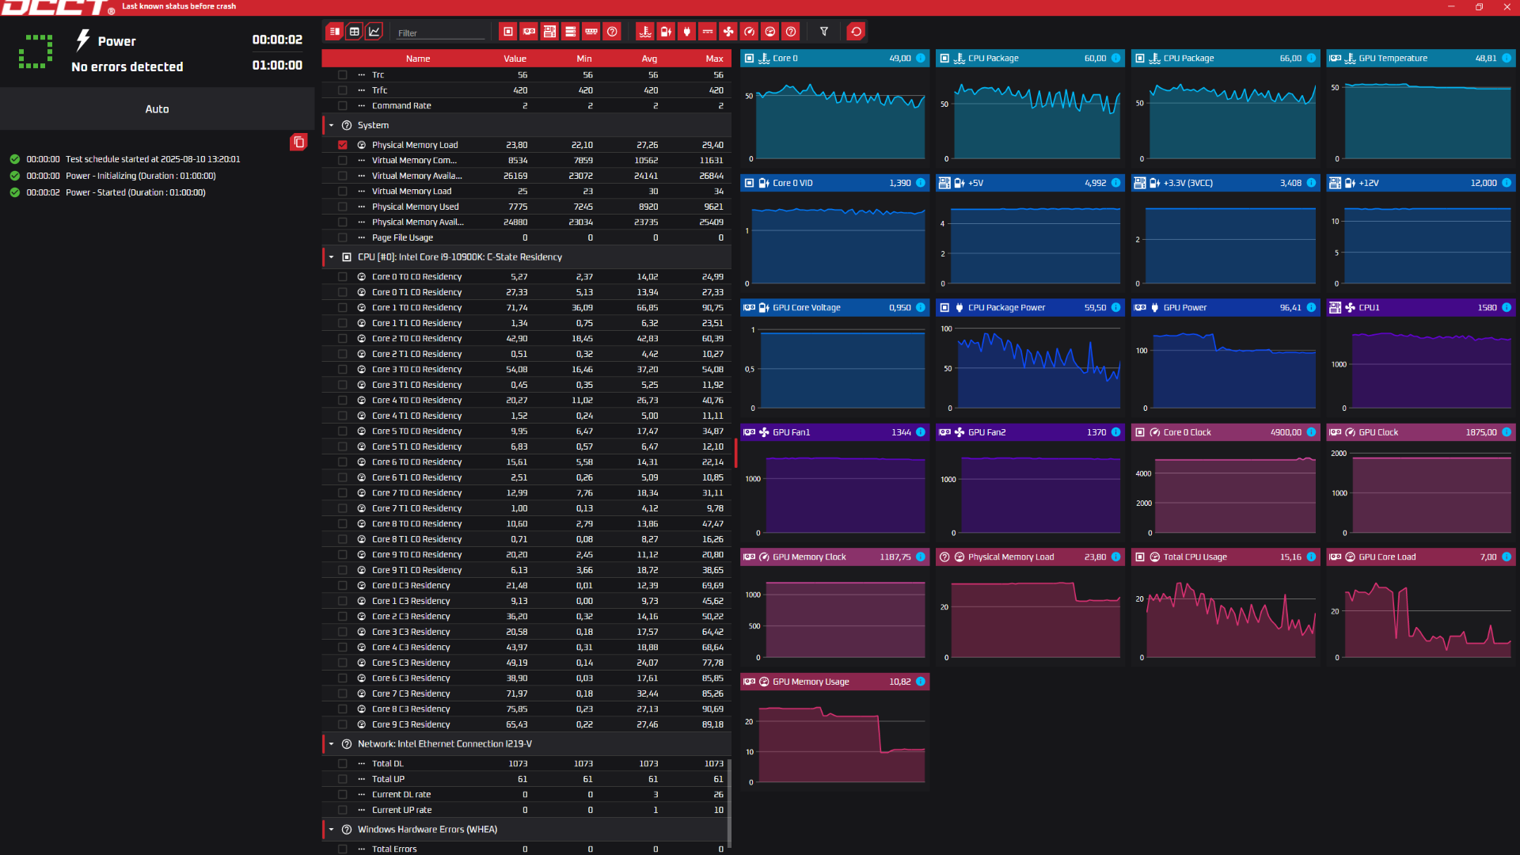Check the Physical Memory Used checkbox
This screenshot has height=855, width=1520.
343,207
